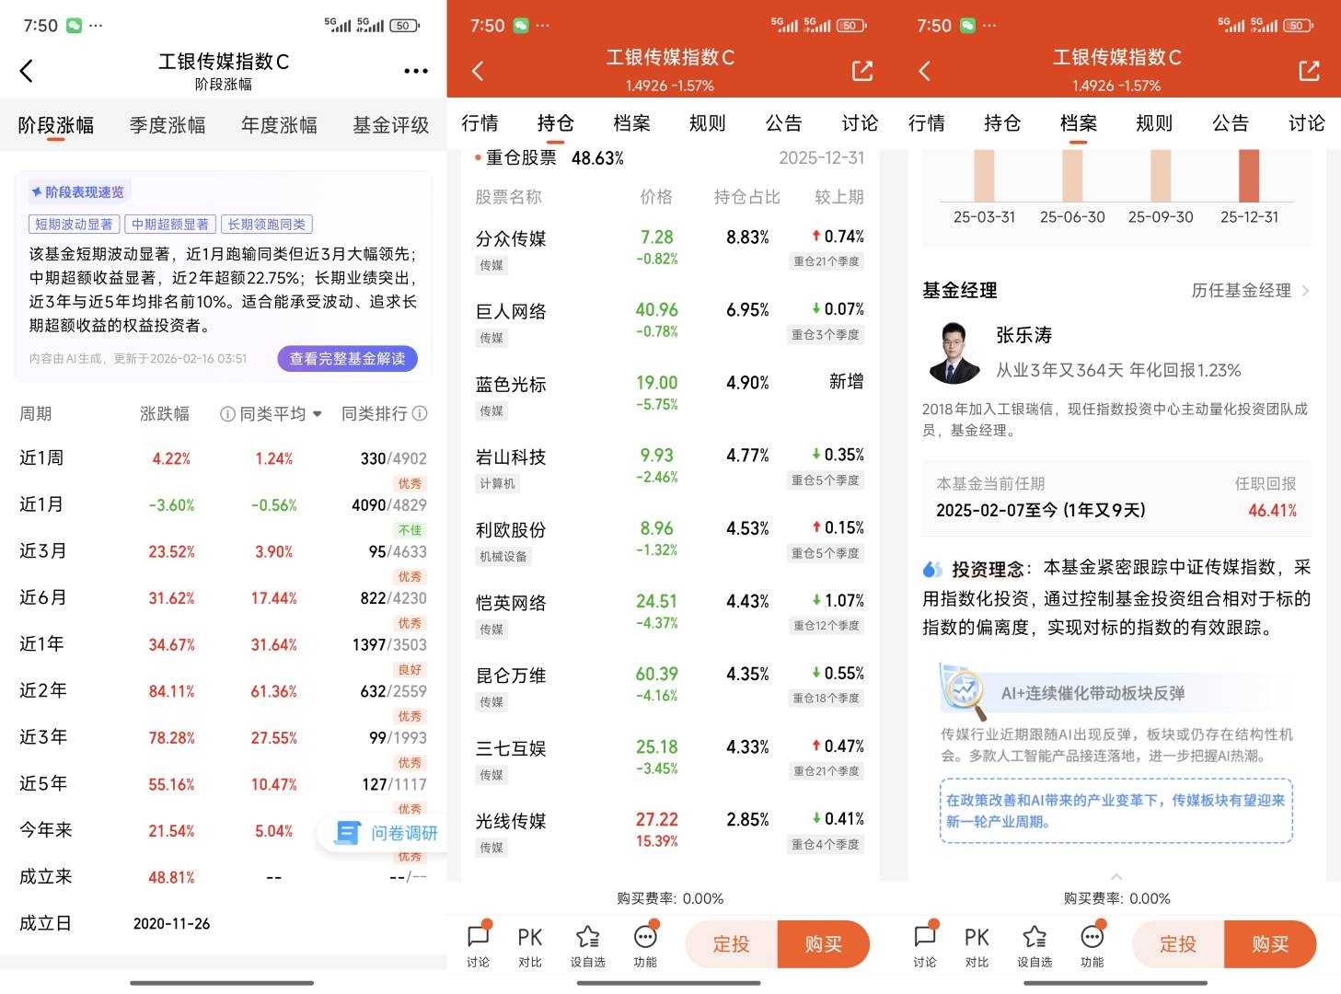This screenshot has height=994, width=1341.
Task: Tap 购买 button in the 档案 screen
Action: click(x=1270, y=944)
